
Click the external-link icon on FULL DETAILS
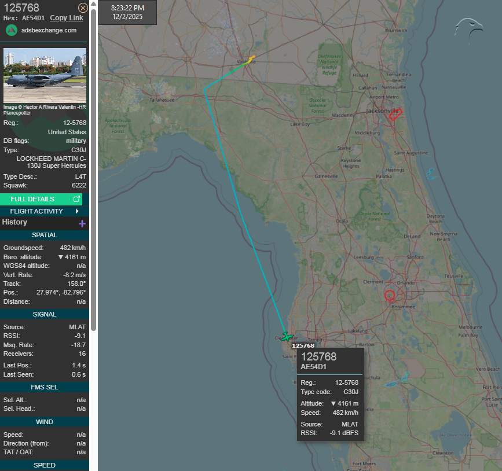tap(76, 199)
